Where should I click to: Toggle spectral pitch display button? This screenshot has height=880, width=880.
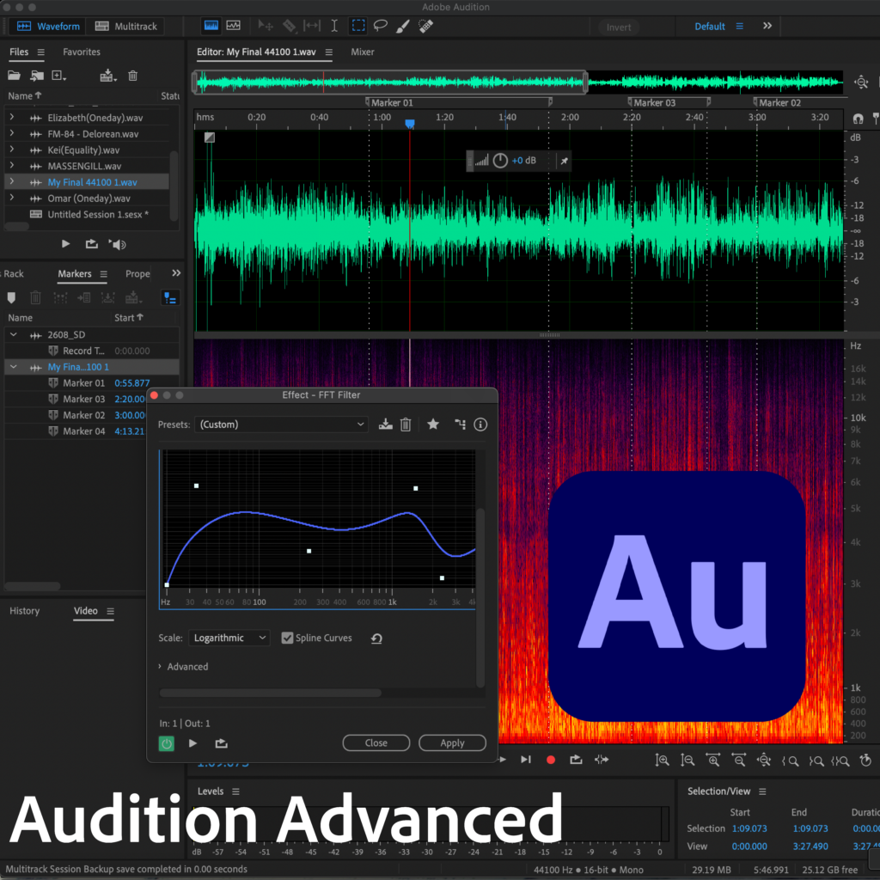coord(234,26)
